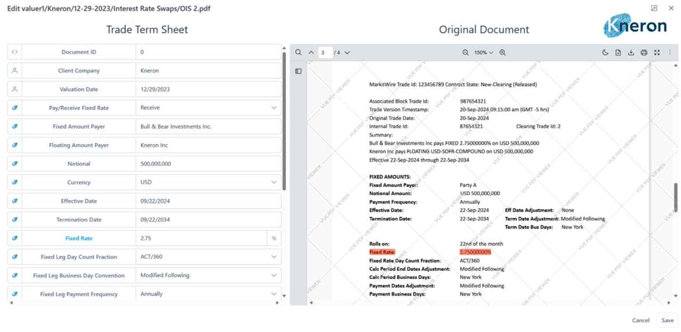Viewport: 681px width, 332px height.
Task: Open the 150% zoom level dropdown
Action: (484, 53)
